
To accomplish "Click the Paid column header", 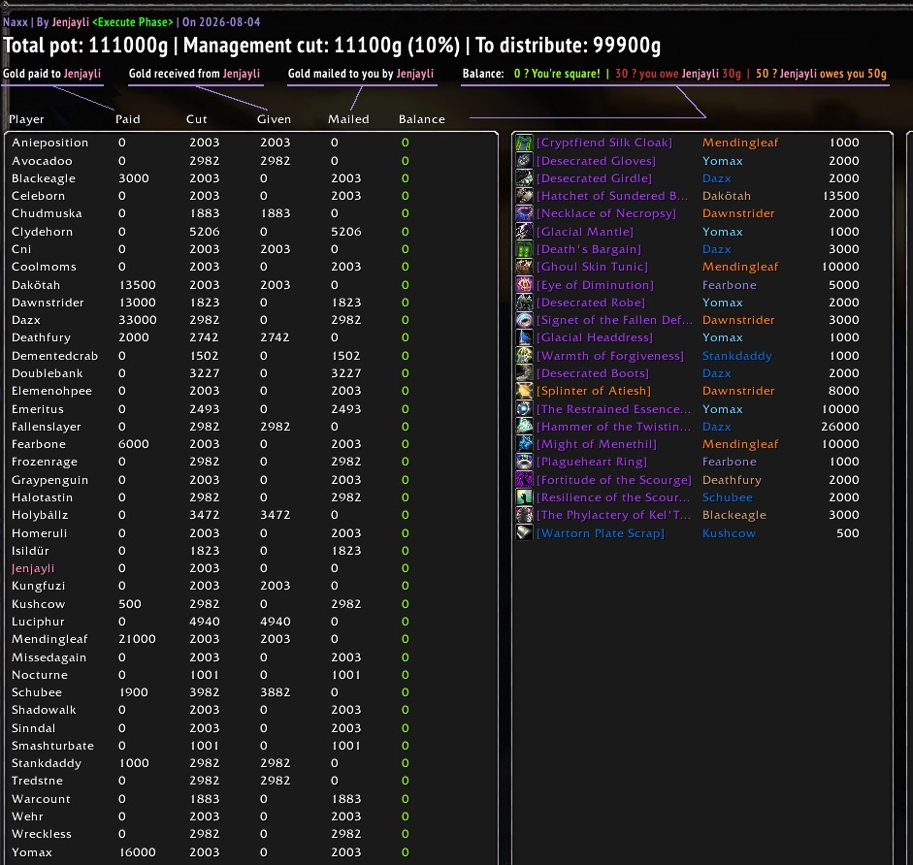I will tap(127, 119).
